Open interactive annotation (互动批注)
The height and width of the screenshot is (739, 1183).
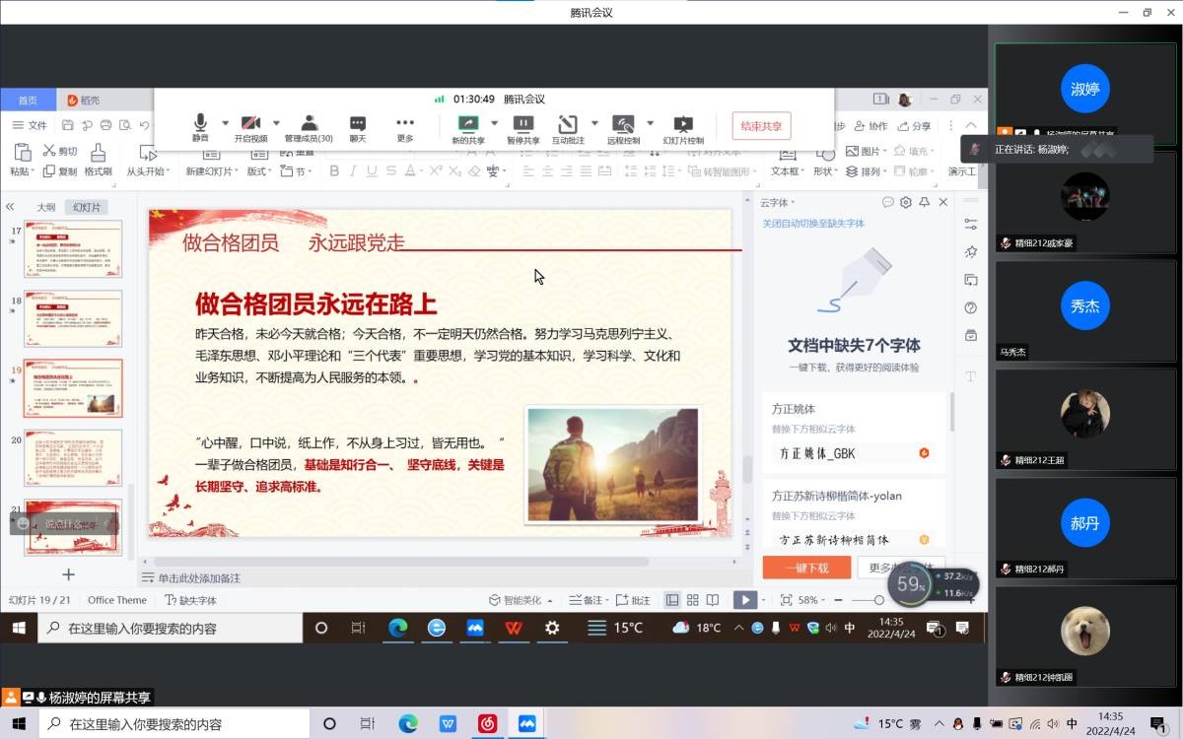[568, 128]
